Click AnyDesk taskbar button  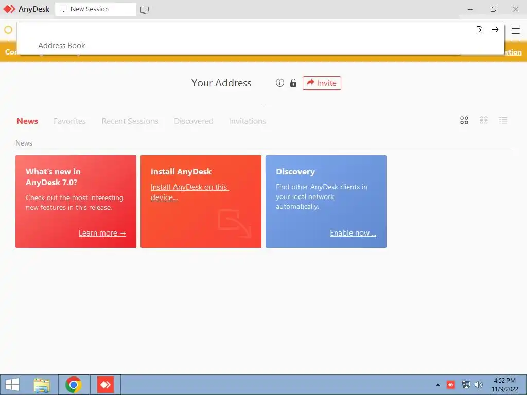point(106,385)
